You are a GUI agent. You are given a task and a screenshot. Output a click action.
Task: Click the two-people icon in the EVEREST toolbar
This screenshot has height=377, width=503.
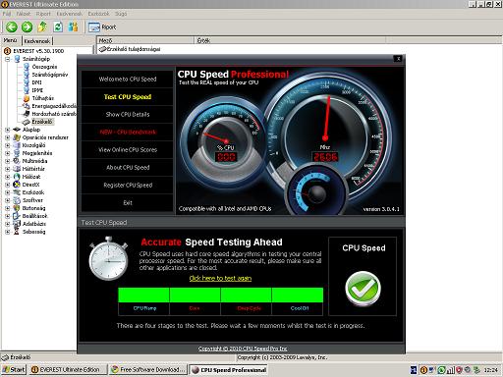click(x=73, y=27)
